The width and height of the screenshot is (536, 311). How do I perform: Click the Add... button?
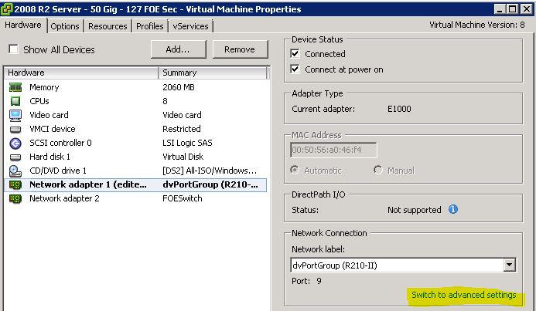tap(178, 49)
